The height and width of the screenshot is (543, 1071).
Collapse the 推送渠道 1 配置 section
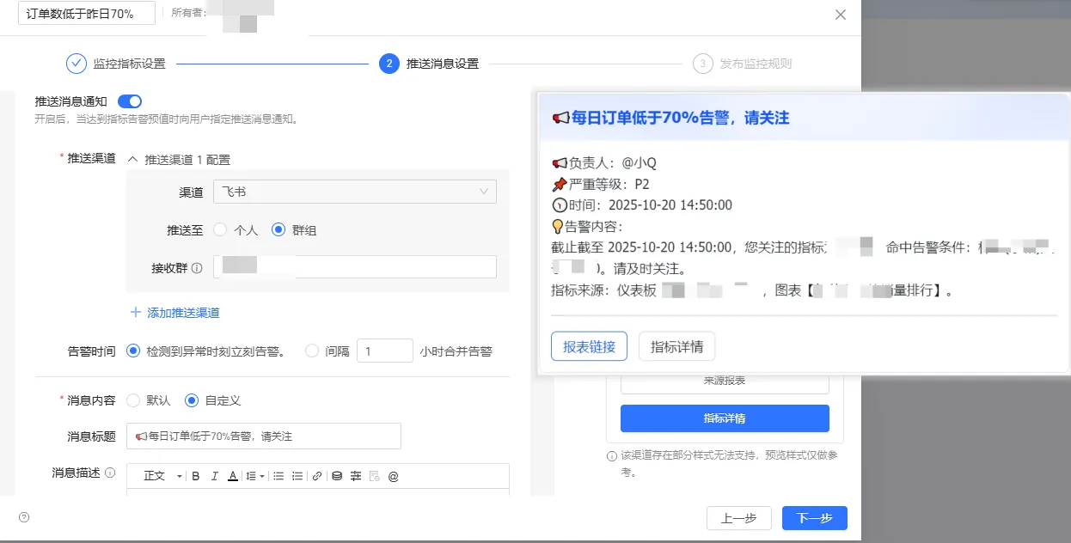pyautogui.click(x=135, y=160)
